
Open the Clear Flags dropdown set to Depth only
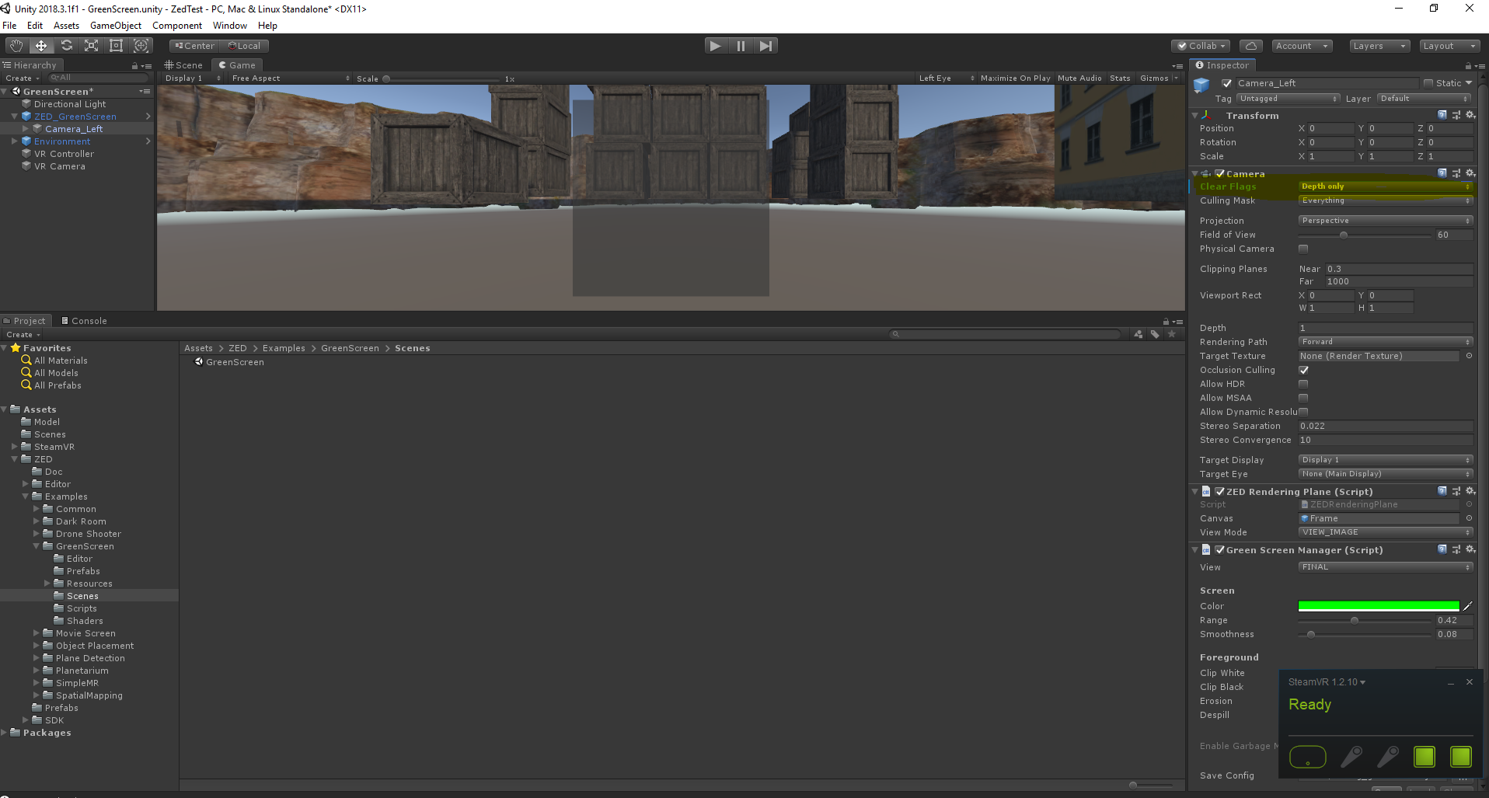pyautogui.click(x=1384, y=186)
